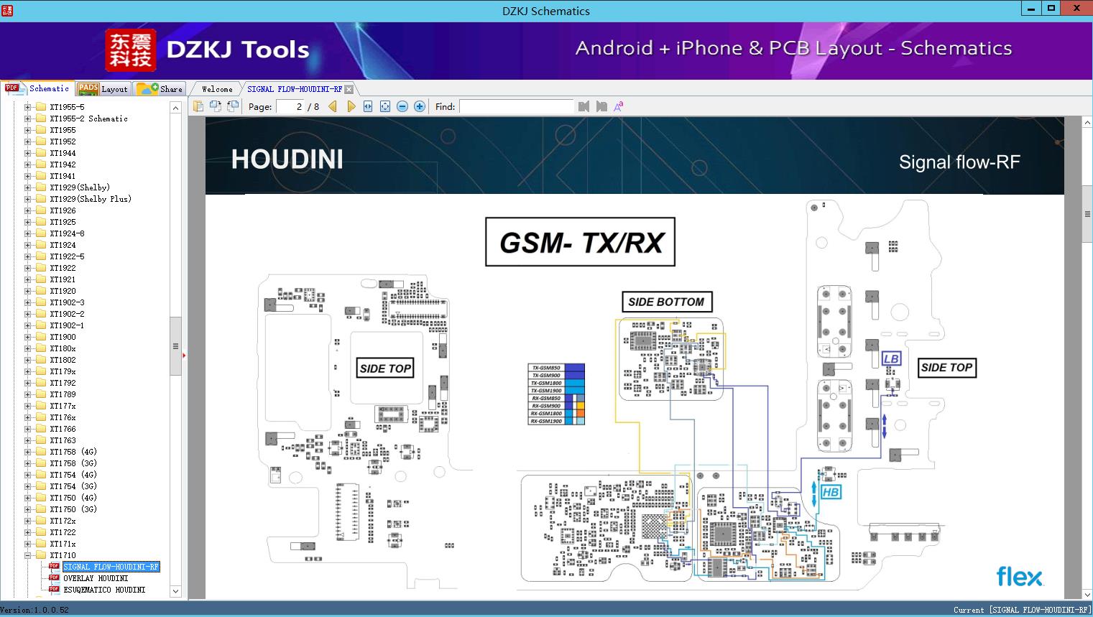Click the XT1941 folder icon
This screenshot has width=1093, height=617.
(x=41, y=176)
